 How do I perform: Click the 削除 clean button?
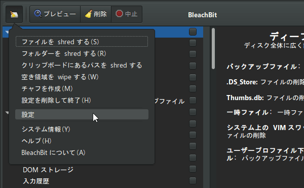coord(96,14)
